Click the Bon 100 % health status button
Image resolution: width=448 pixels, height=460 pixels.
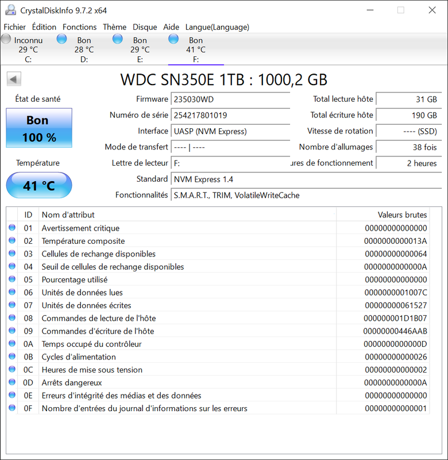39,128
